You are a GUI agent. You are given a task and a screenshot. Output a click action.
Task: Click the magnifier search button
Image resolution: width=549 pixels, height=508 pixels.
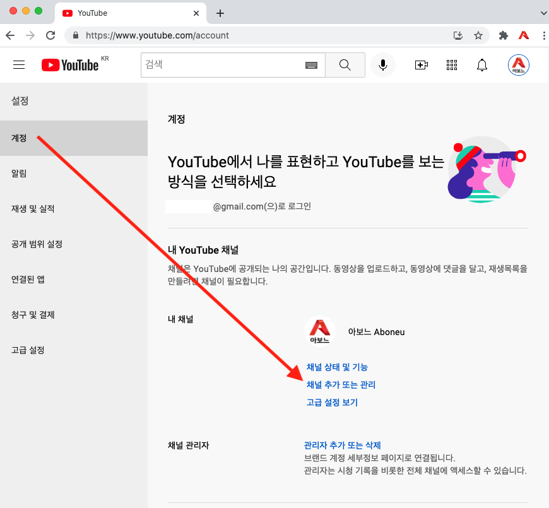click(x=345, y=65)
